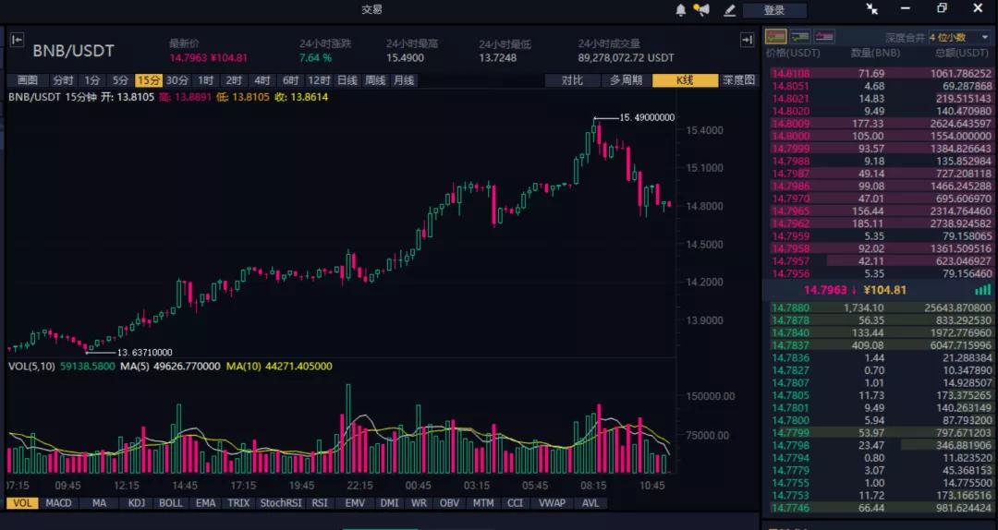Click the green signal bars icon
998x530 pixels.
click(x=982, y=290)
